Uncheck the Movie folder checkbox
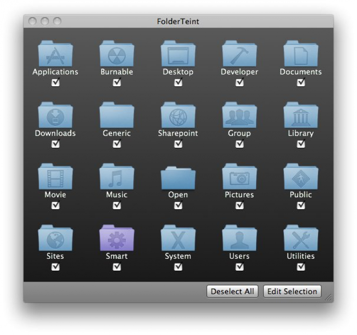Image resolution: width=357 pixels, height=335 pixels. 56,205
